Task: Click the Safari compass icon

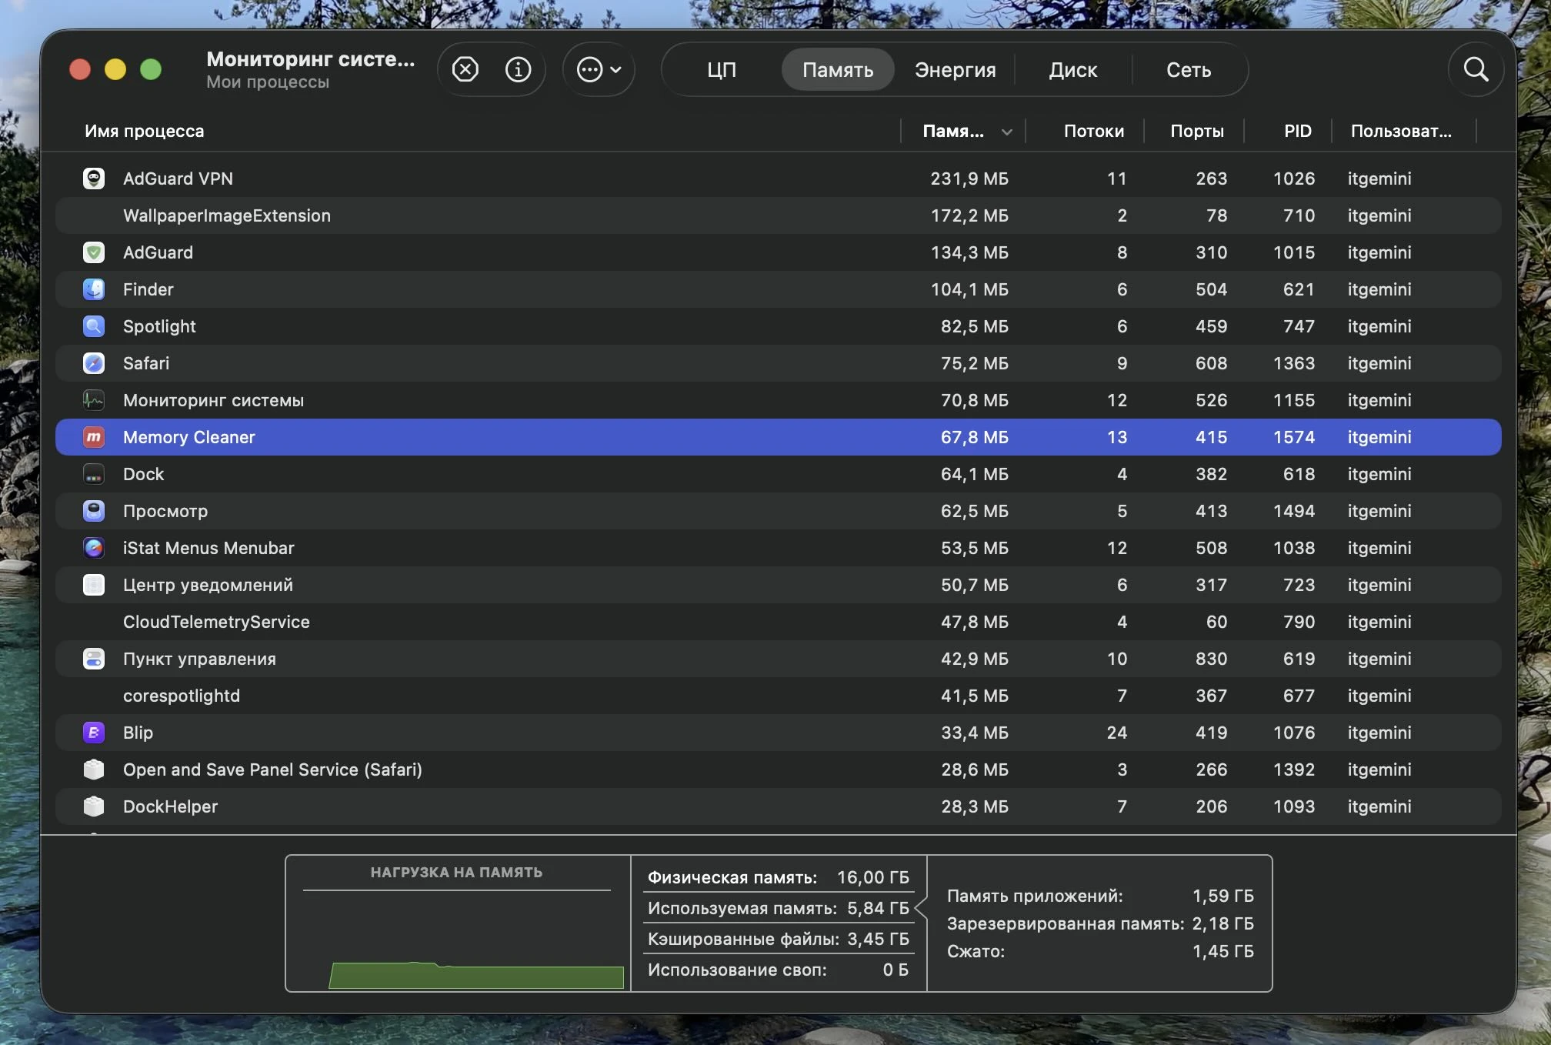Action: pos(94,363)
